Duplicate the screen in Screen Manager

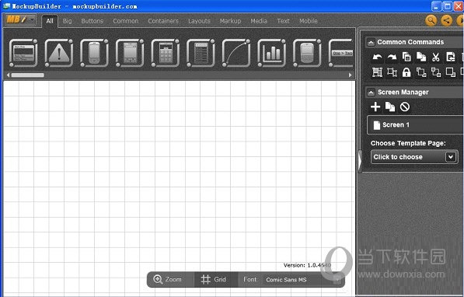coord(390,107)
